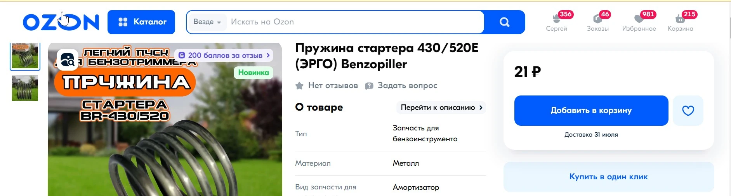Click the О товаре heading
Image resolution: width=731 pixels, height=196 pixels.
[x=319, y=108]
